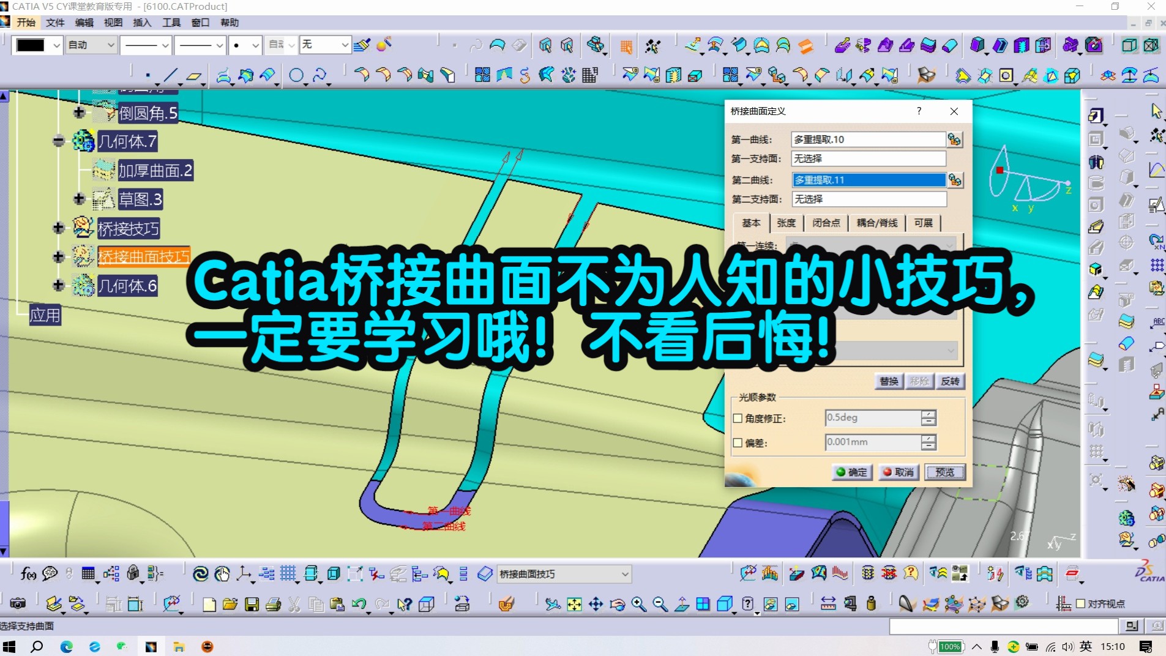The image size is (1166, 656).
Task: Click the New document icon
Action: 209,605
